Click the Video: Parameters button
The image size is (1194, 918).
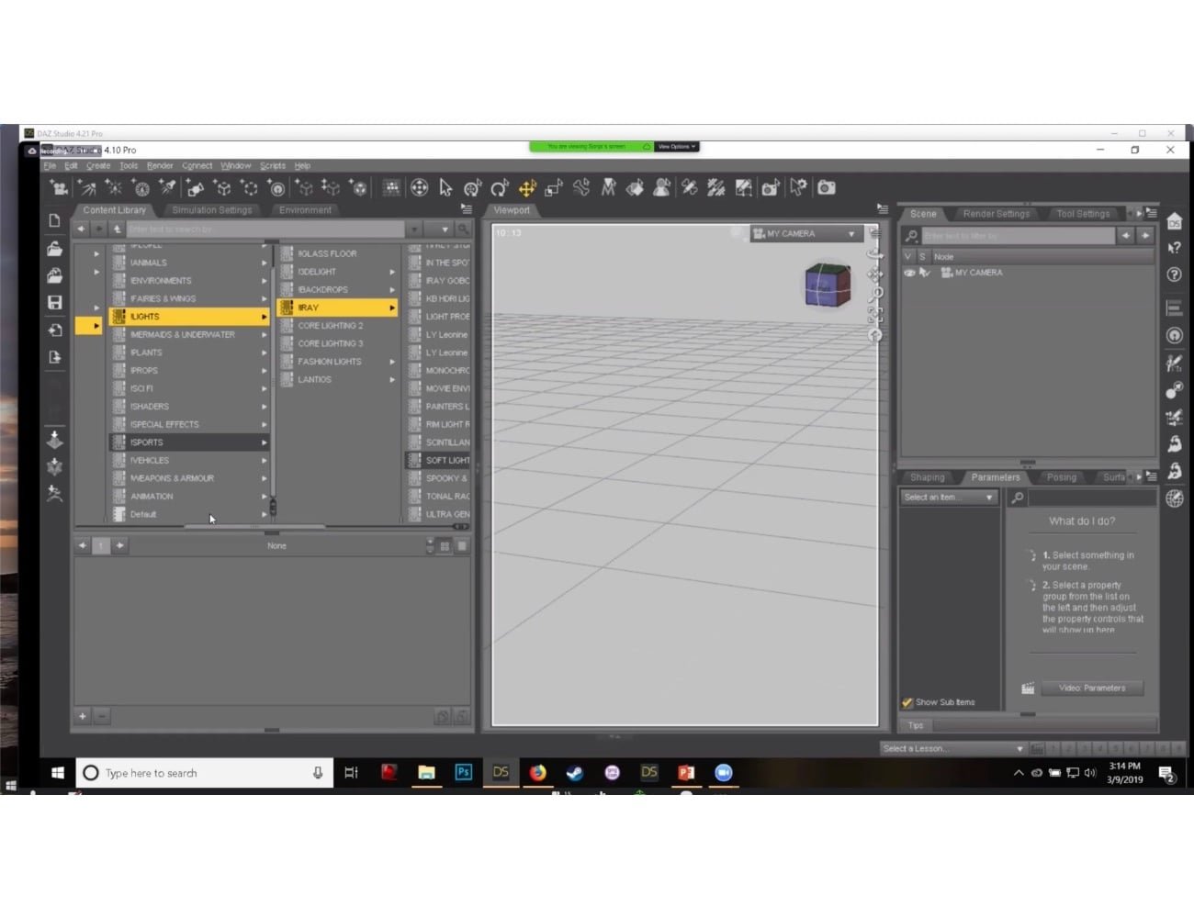coord(1091,688)
